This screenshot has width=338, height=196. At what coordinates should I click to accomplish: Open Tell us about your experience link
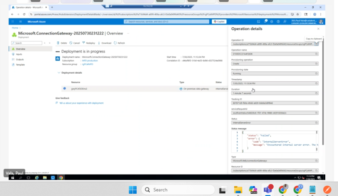pos(82,103)
